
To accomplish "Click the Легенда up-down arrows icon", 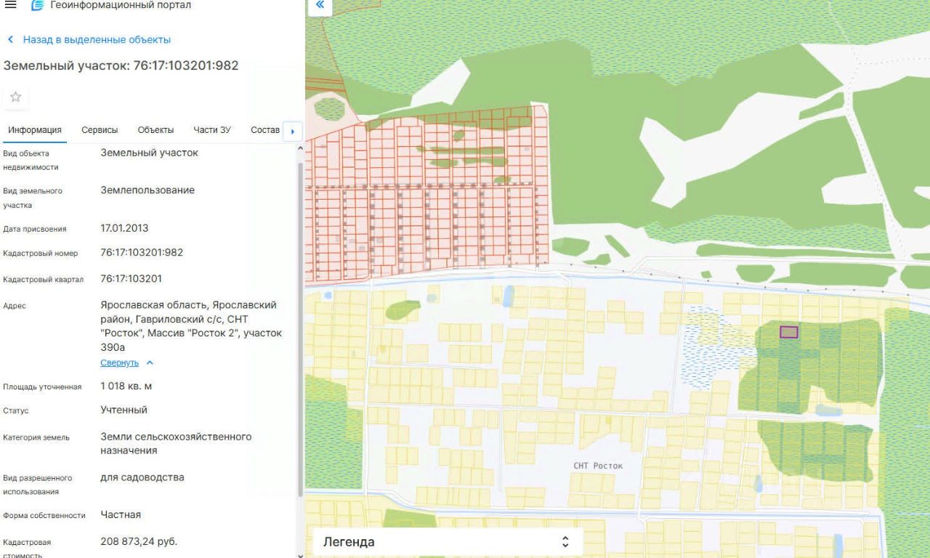I will pyautogui.click(x=565, y=542).
